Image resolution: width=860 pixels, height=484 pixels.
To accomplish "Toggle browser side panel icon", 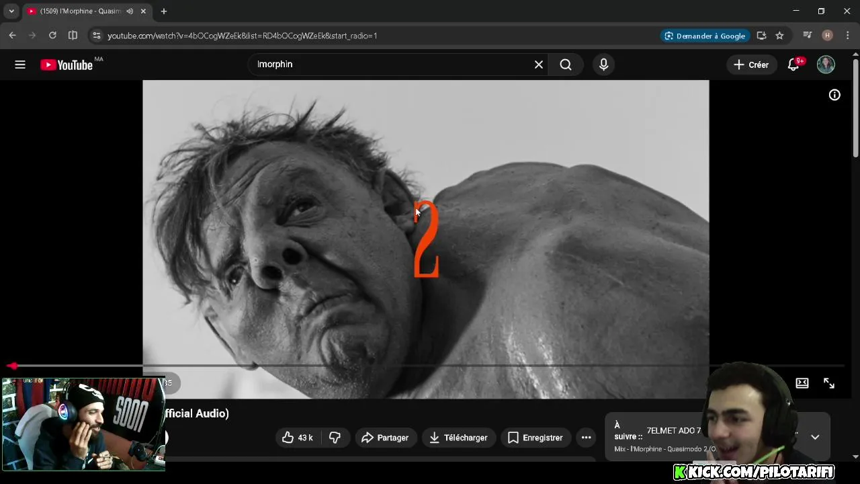I will (x=73, y=36).
